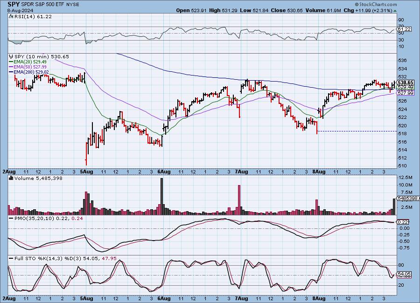Click the 'EMA(200) 529.02' legend text
The height and width of the screenshot is (303, 420).
(x=31, y=72)
